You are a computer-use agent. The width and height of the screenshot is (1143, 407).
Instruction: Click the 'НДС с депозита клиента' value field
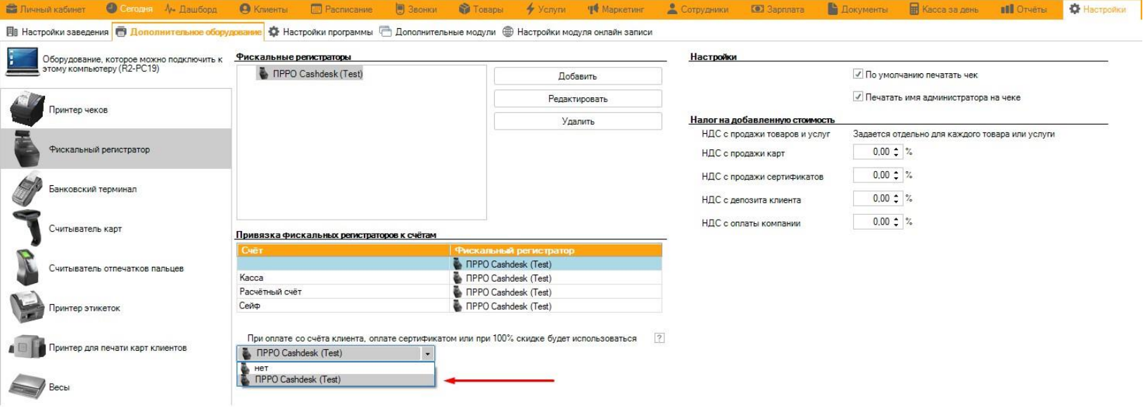click(873, 199)
